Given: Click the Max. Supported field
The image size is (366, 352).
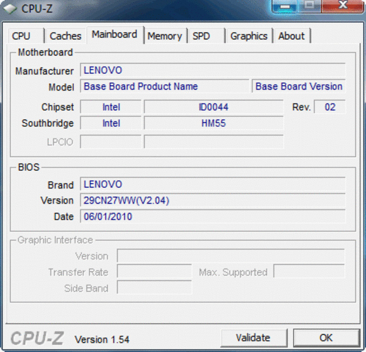Looking at the screenshot, I should pyautogui.click(x=309, y=271).
